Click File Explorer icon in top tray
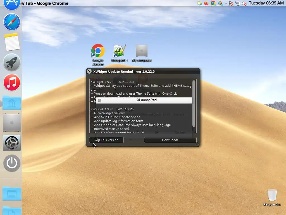 (x=199, y=3)
